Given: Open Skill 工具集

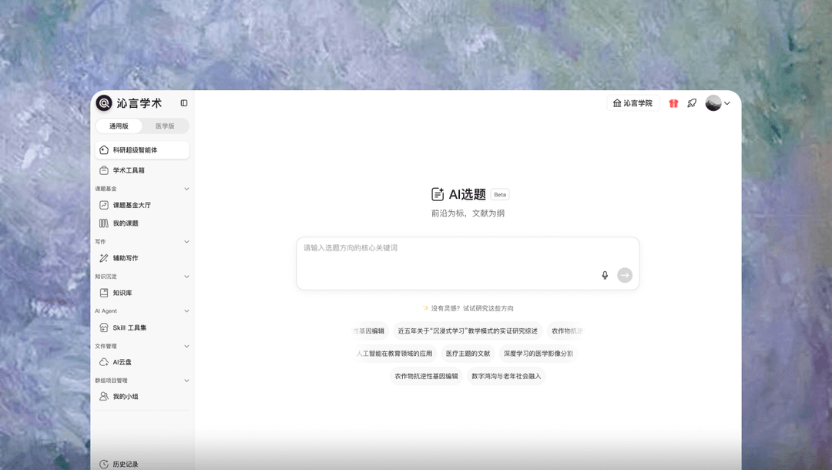Looking at the screenshot, I should pos(143,327).
